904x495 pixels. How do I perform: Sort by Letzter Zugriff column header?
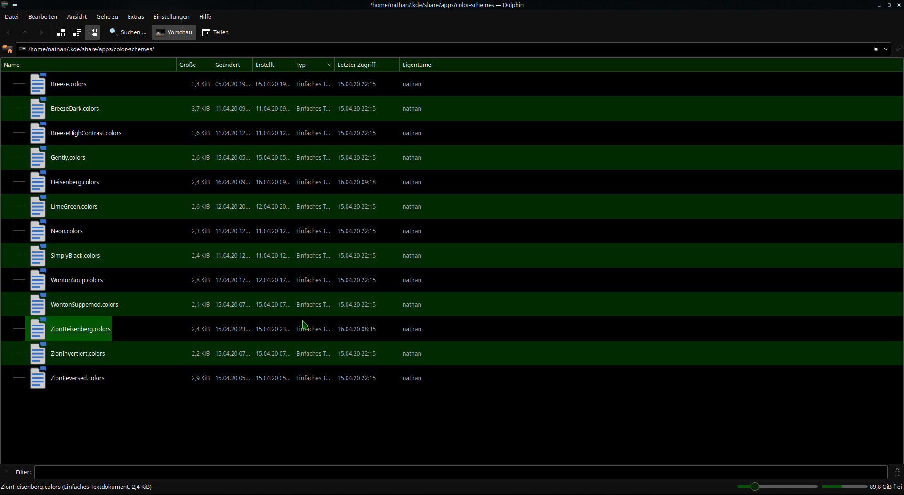(367, 65)
